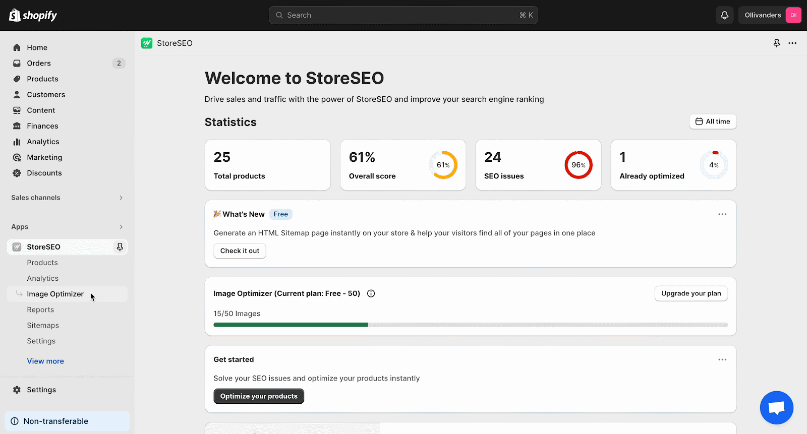This screenshot has height=434, width=807.
Task: Click the 4% already optimized ring
Action: tap(714, 165)
